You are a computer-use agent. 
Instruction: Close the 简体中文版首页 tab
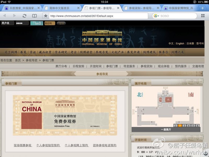coord(78,8)
